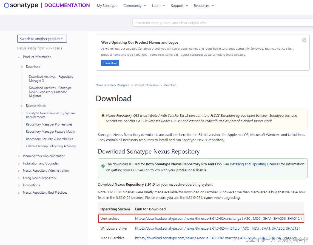Open the Community dropdown menu
This screenshot has height=245, width=313.
[135, 6]
